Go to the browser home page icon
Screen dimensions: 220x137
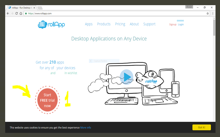(22, 13)
